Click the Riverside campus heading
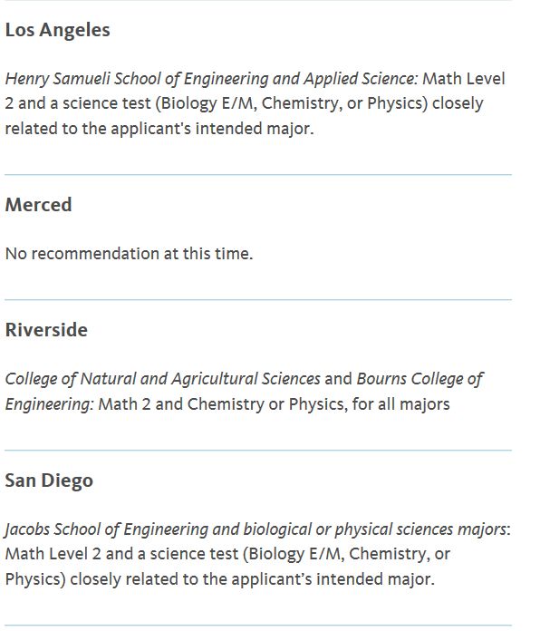540x631 pixels. 46,330
